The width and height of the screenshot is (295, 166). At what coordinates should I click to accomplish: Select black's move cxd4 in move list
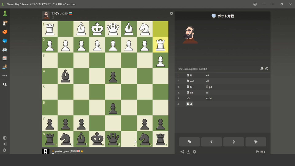[x=209, y=98]
